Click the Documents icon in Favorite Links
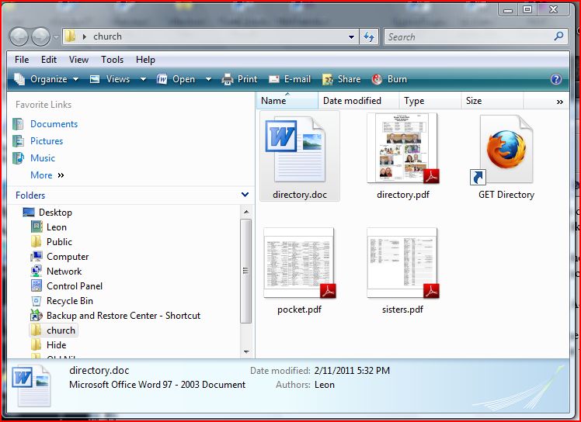581x422 pixels. [18, 124]
